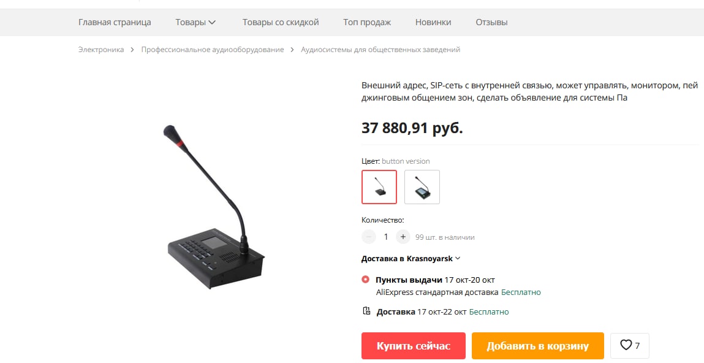Click Добавить в корзину button

(537, 346)
